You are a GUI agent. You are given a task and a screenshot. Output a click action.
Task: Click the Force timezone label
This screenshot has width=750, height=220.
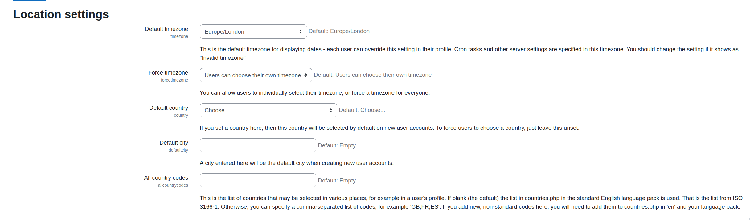(168, 73)
